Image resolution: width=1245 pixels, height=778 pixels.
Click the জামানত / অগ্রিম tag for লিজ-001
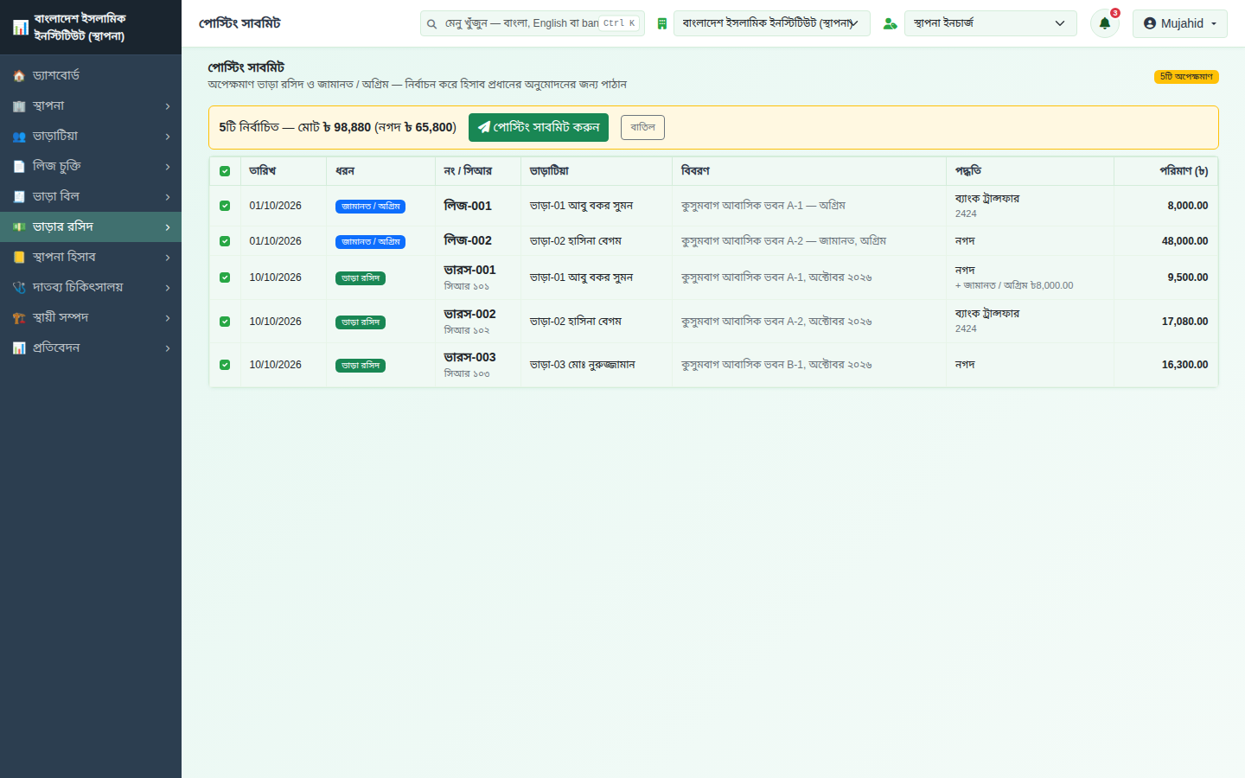[370, 207]
